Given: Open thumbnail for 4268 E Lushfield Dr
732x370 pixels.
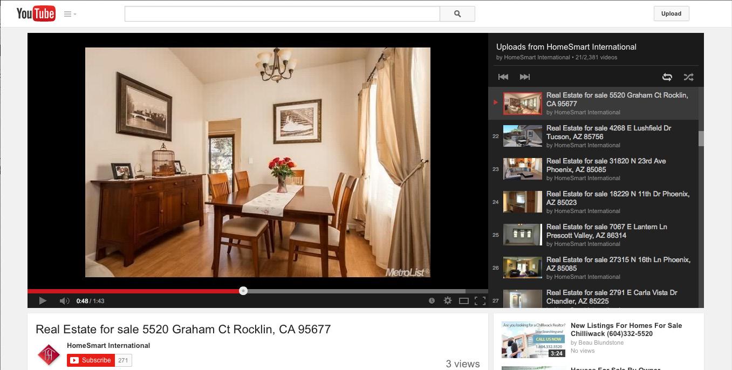Looking at the screenshot, I should click(523, 136).
